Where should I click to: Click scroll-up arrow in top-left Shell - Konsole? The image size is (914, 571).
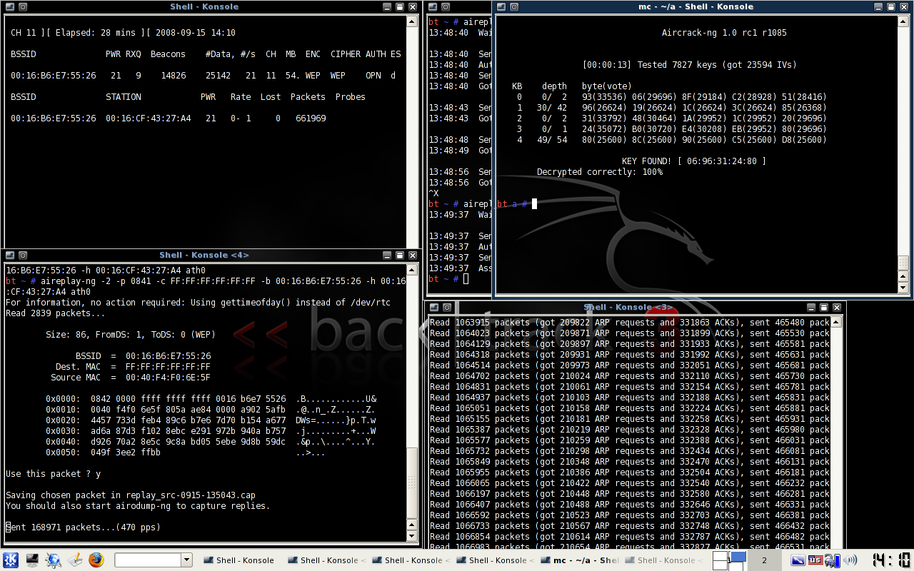[x=412, y=21]
